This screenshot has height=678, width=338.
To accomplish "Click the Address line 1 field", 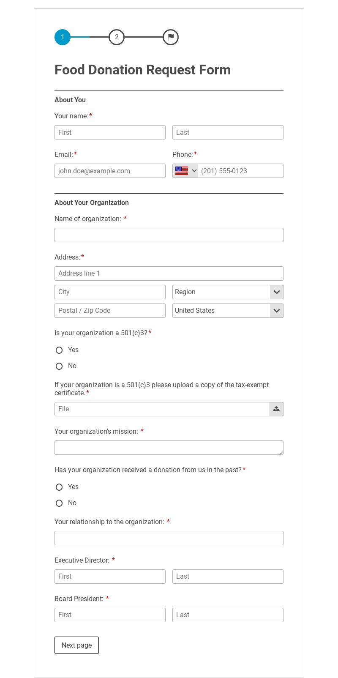I will 169,273.
